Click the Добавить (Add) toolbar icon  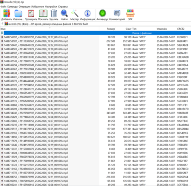click(x=7, y=13)
